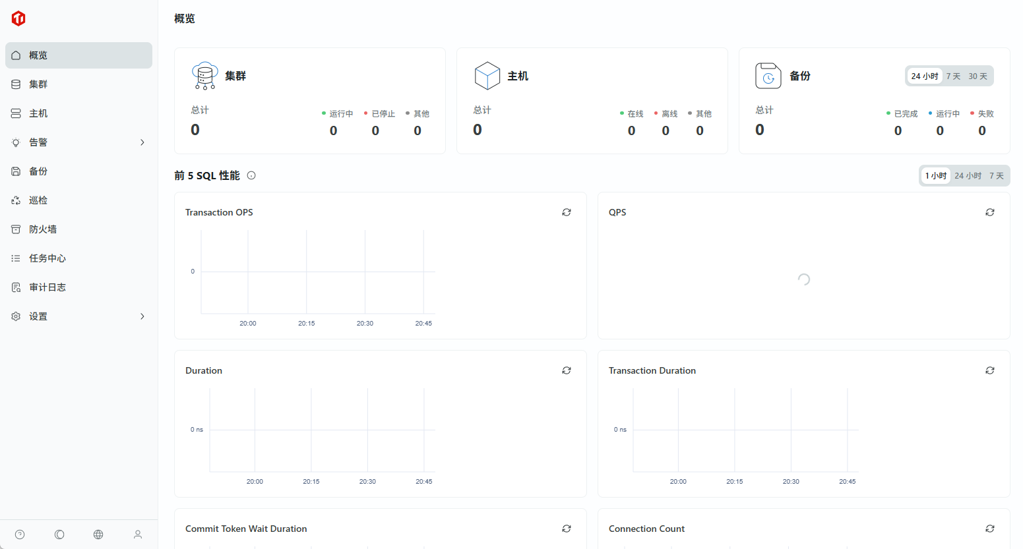Refresh the QPS chart
This screenshot has width=1023, height=549.
990,212
